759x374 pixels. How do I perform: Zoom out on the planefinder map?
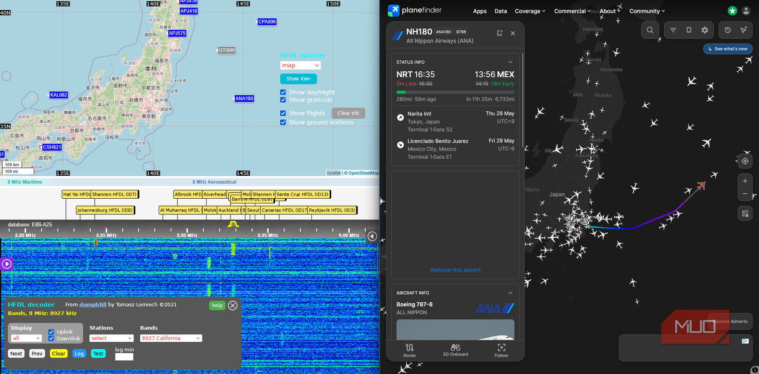tap(745, 194)
